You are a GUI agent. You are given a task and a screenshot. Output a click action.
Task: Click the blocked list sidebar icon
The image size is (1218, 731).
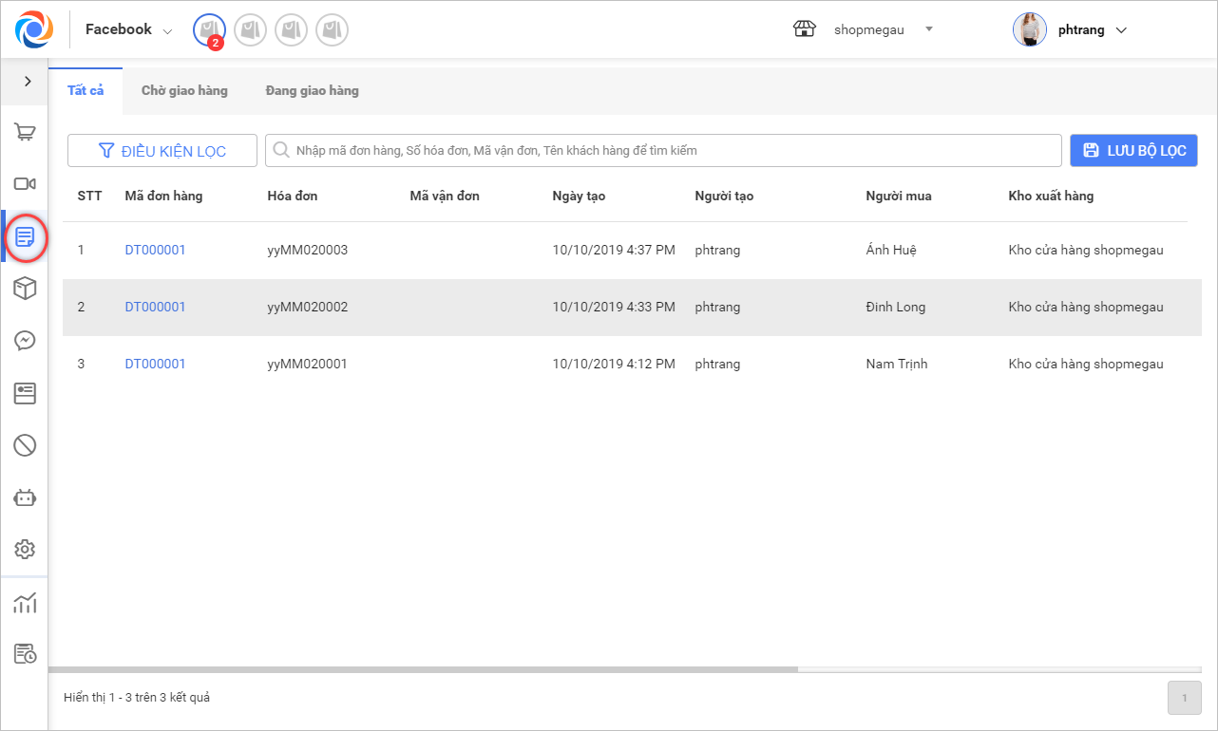coord(25,444)
